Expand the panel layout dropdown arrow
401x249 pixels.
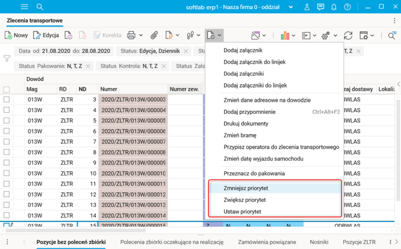pos(314,35)
